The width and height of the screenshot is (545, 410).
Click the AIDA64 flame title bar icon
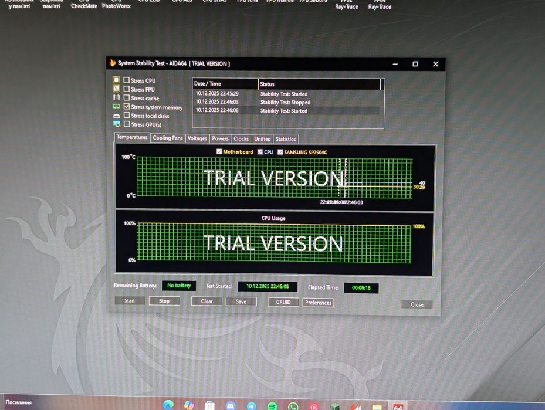tap(112, 63)
